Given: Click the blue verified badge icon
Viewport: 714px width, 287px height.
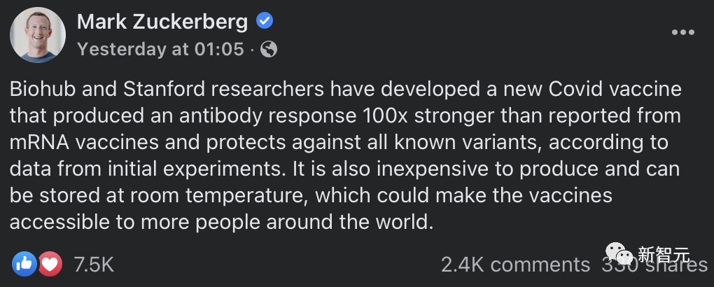Looking at the screenshot, I should click(x=264, y=22).
